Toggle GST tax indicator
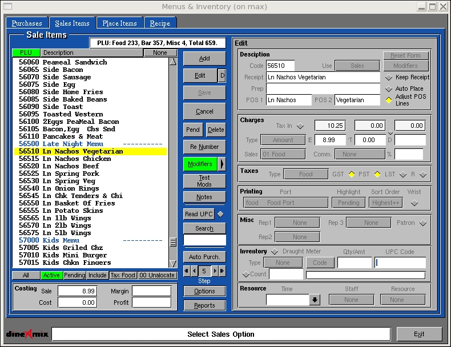Viewport: 451px width, 347px height. 352,175
